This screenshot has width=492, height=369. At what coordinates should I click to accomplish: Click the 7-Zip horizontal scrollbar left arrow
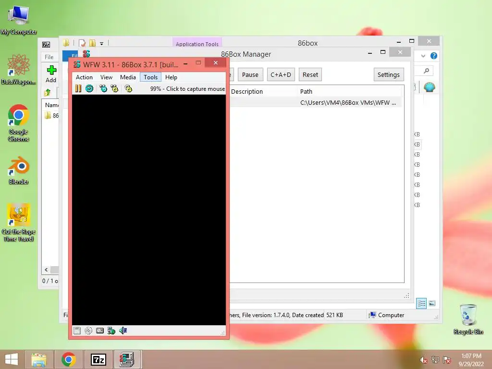[46, 270]
